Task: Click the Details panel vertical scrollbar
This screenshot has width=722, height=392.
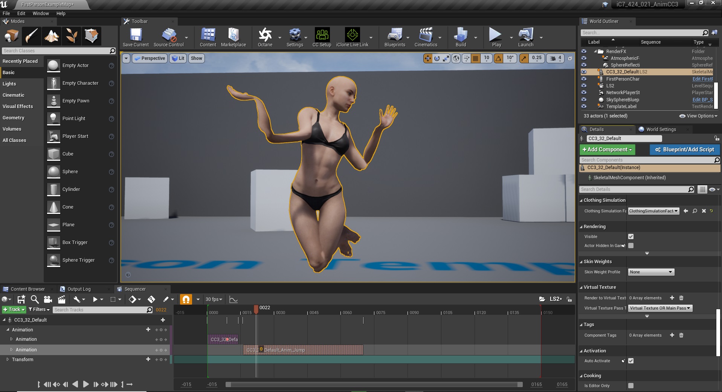Action: (x=718, y=333)
